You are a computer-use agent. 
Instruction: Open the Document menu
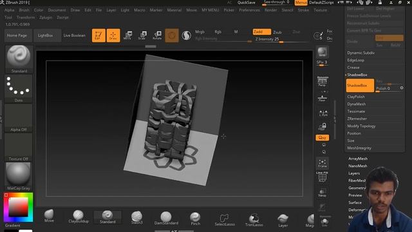pyautogui.click(x=57, y=10)
